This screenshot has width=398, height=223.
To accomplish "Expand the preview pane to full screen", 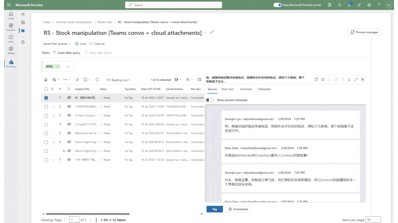I will [x=356, y=79].
